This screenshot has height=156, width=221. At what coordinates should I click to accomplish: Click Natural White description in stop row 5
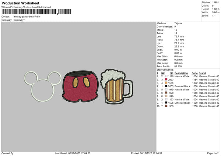(182, 89)
